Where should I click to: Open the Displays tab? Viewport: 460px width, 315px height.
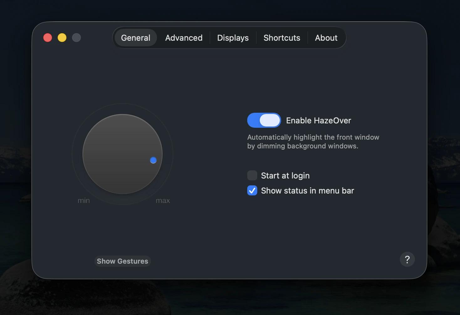tap(233, 38)
